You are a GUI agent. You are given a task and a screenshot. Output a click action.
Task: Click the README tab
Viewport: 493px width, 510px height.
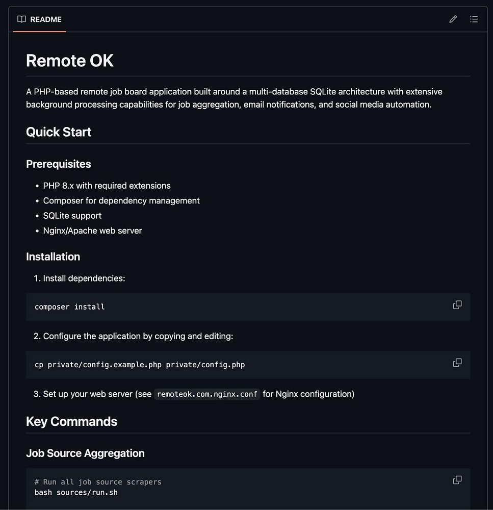coord(40,19)
